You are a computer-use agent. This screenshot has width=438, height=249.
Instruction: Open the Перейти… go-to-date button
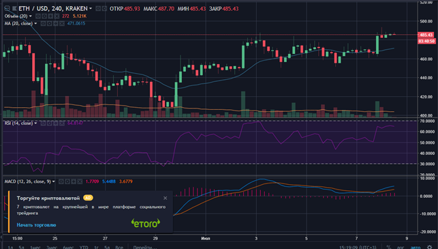tap(145, 248)
